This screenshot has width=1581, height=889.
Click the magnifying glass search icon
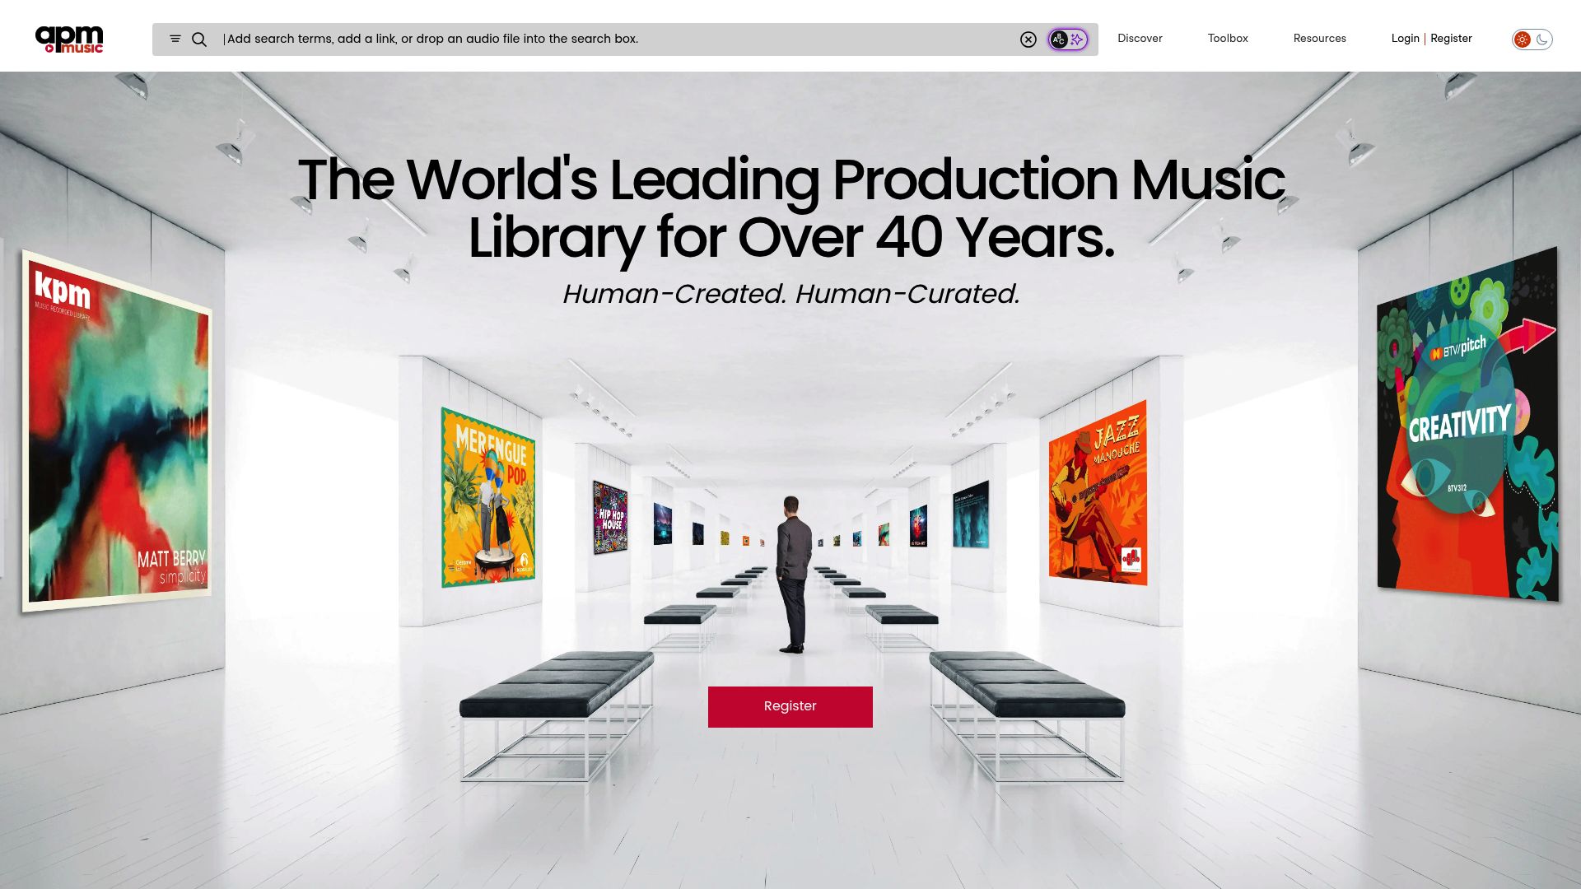tap(199, 39)
